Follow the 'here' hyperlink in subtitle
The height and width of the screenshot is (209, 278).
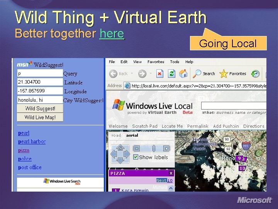coord(112,33)
